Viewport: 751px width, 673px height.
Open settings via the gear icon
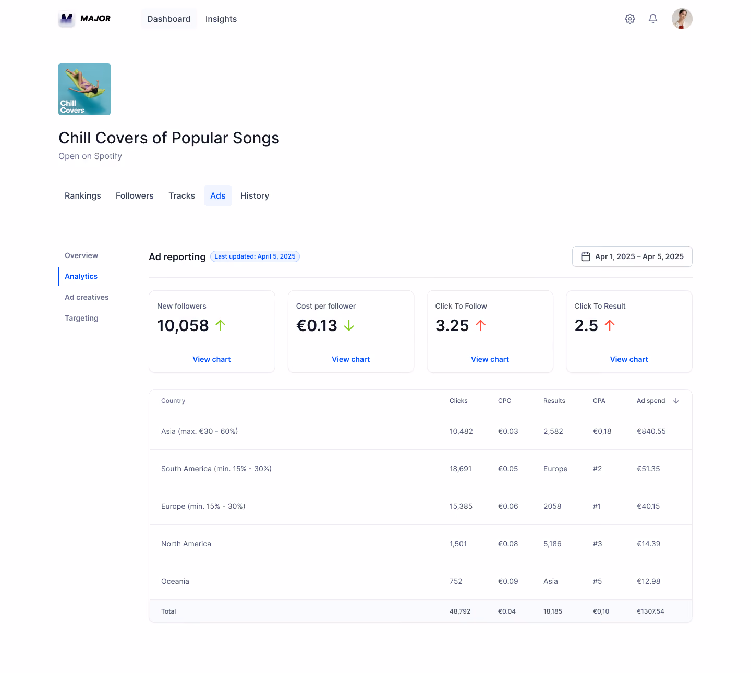(630, 19)
